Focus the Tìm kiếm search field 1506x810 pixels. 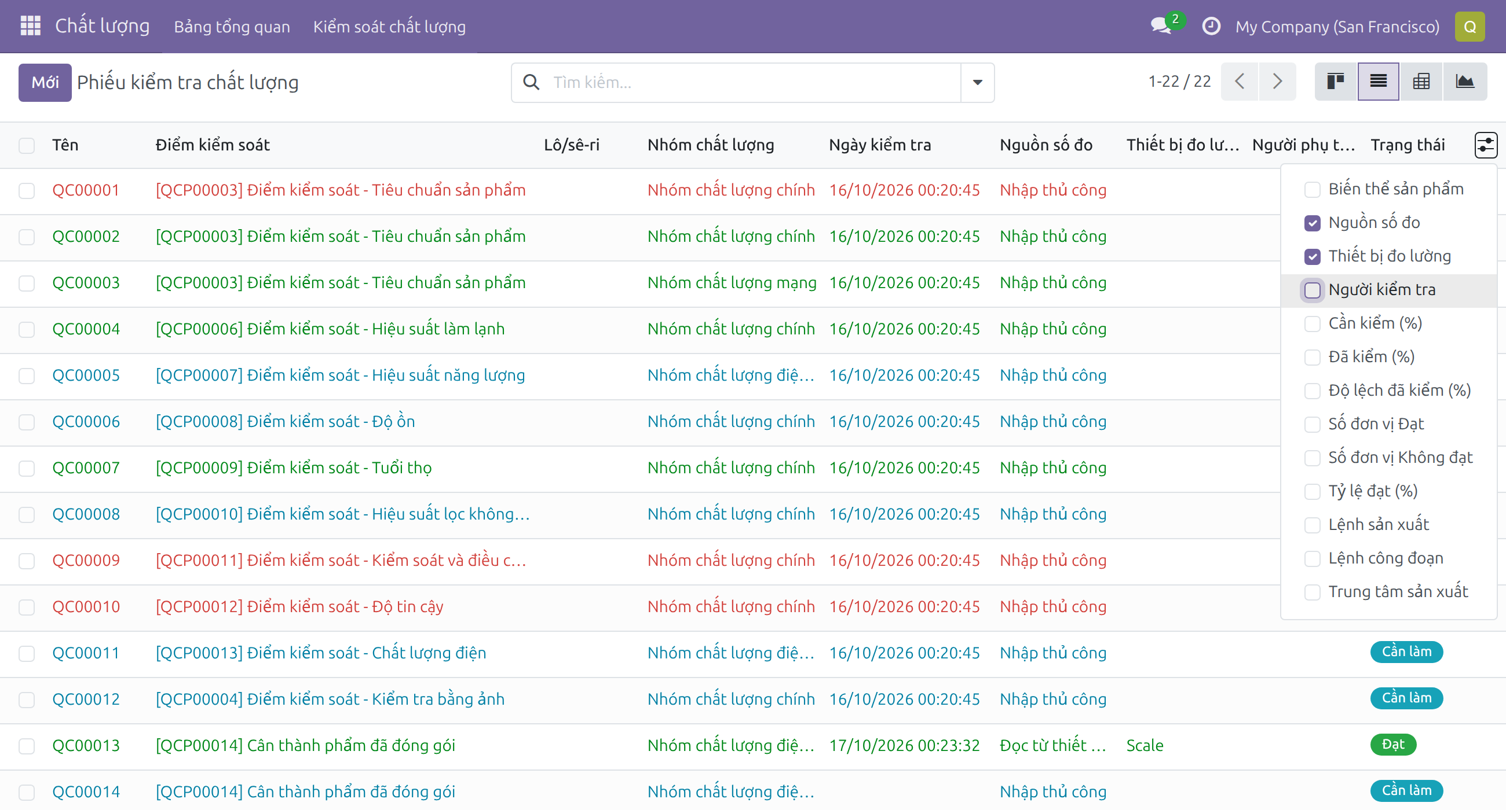point(753,82)
